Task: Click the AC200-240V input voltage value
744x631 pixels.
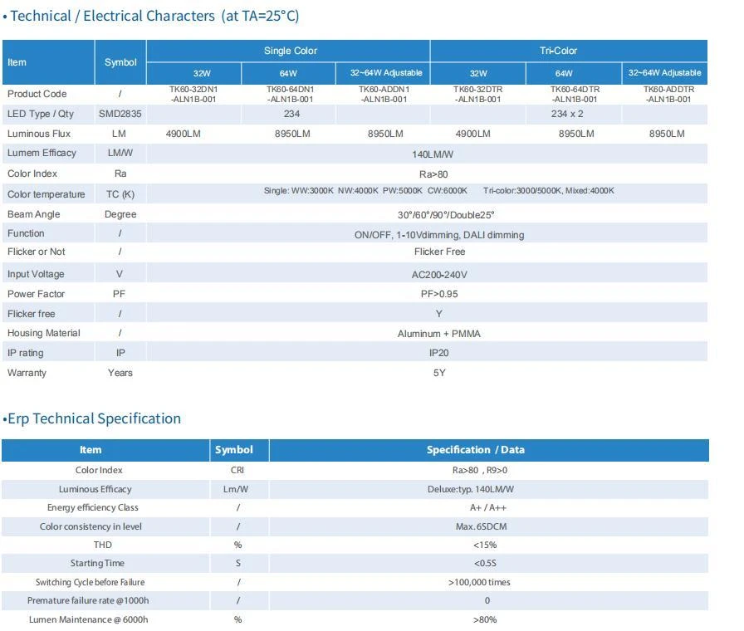Action: pos(439,275)
